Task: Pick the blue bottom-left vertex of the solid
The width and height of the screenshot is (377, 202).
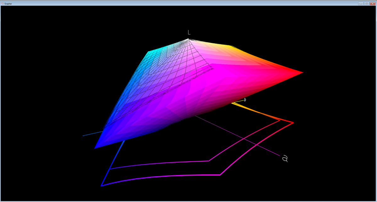Action: click(x=96, y=147)
